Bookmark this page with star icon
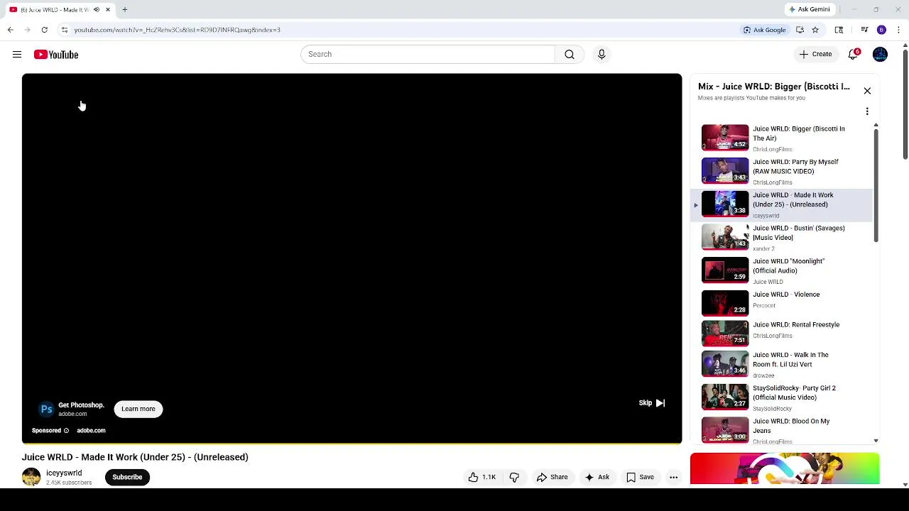This screenshot has height=511, width=909. [x=815, y=30]
